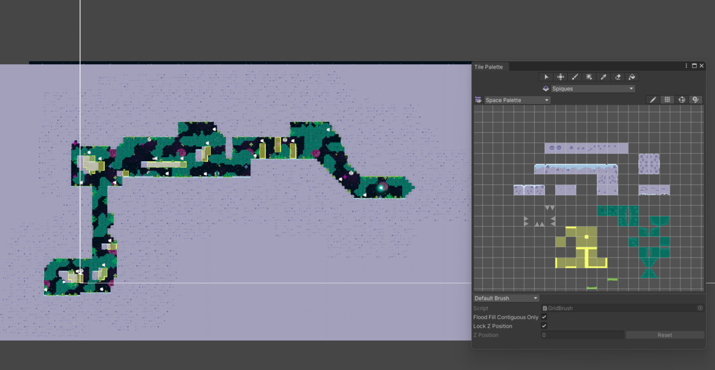Screen dimensions: 715x370
Task: Open the Tile Palette three-dot menu
Action: pos(686,66)
